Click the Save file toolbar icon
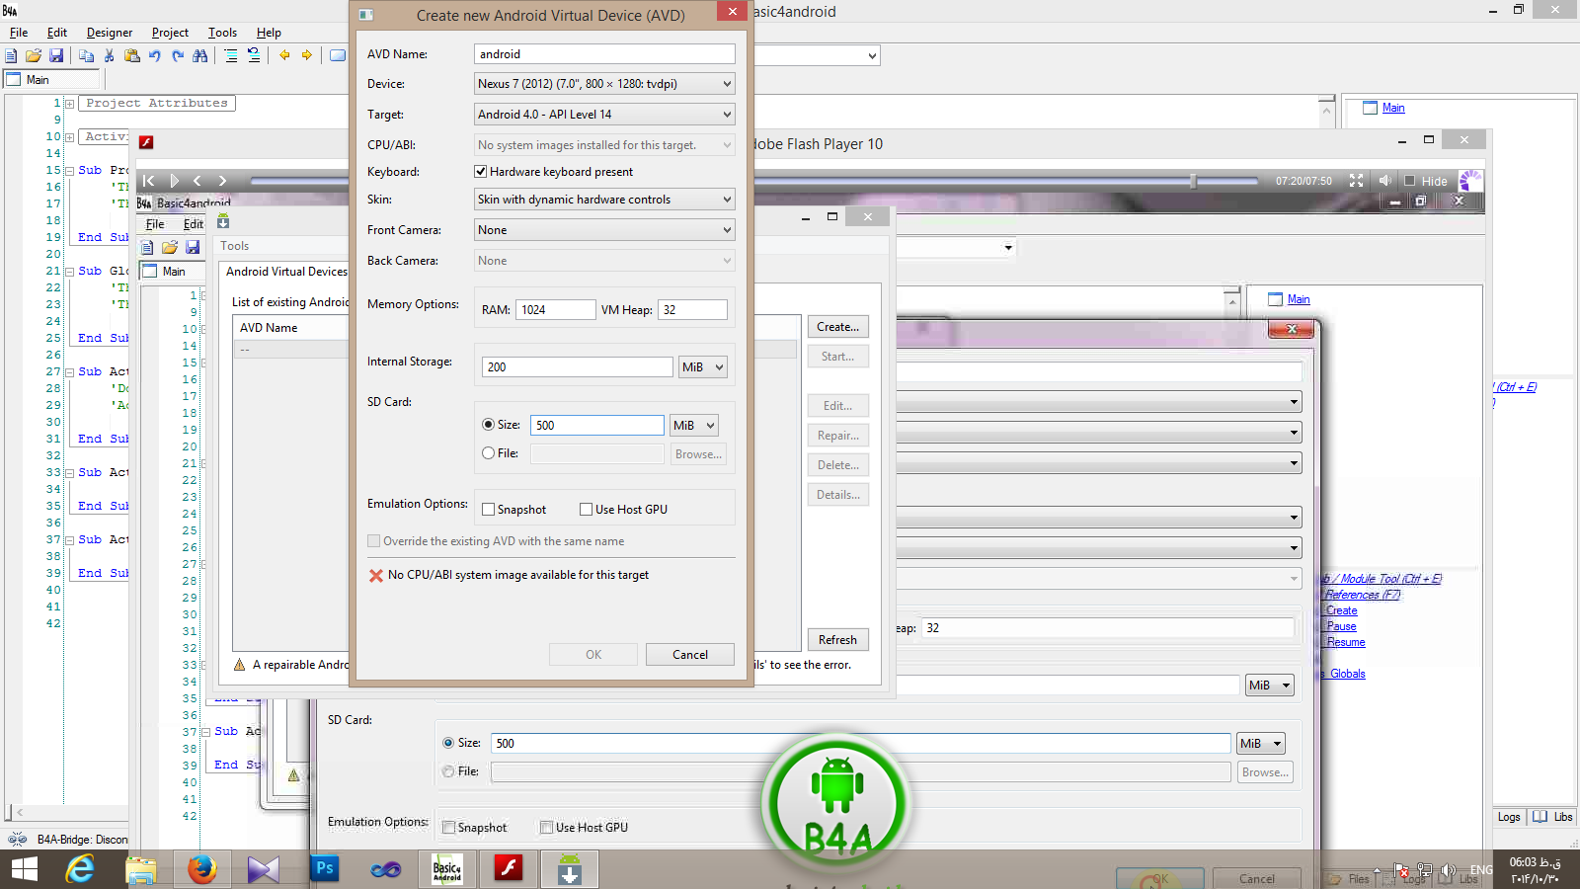Image resolution: width=1580 pixels, height=889 pixels. pos(56,55)
